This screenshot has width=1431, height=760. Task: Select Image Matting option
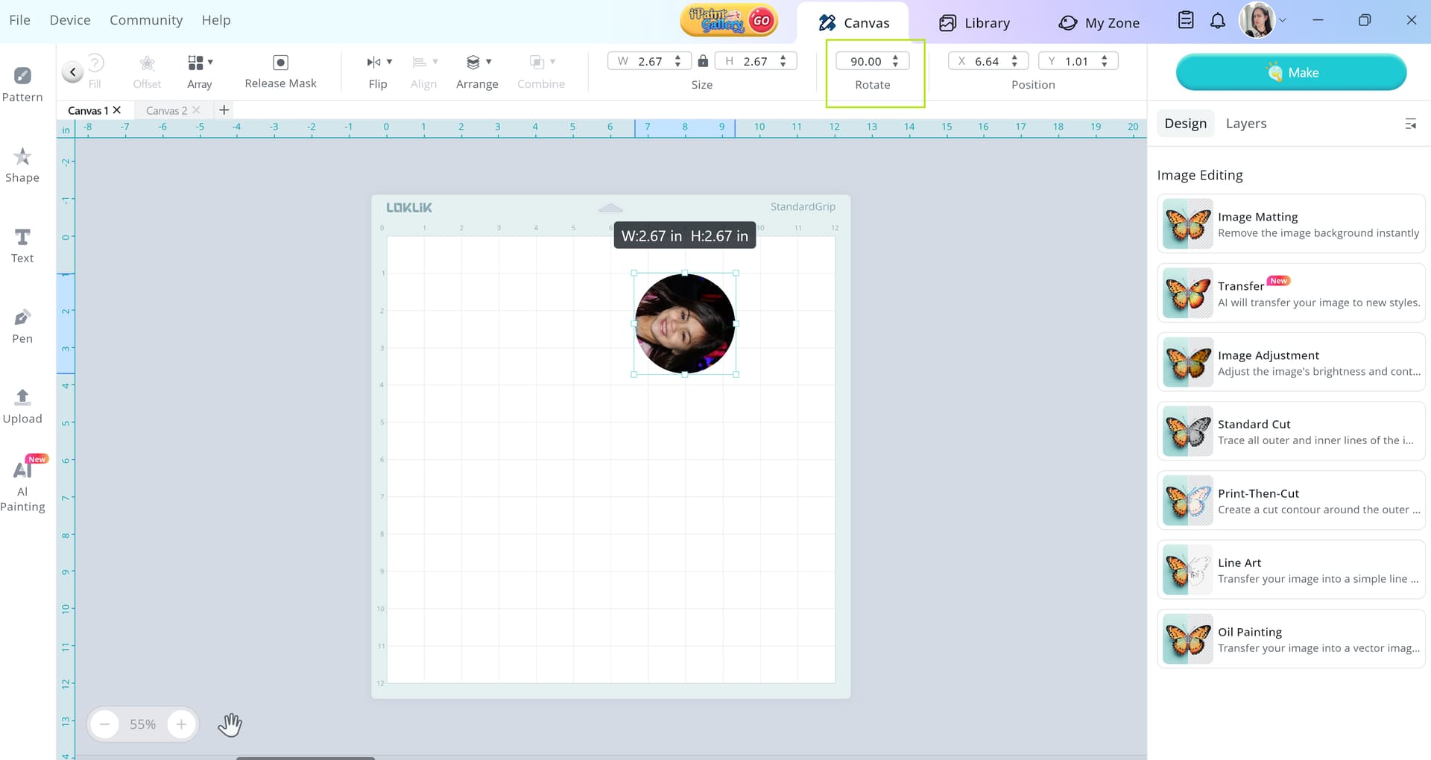point(1291,224)
